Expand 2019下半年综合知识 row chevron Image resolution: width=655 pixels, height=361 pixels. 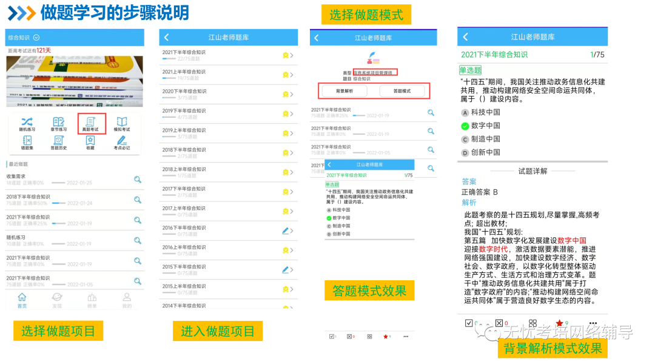click(x=292, y=113)
